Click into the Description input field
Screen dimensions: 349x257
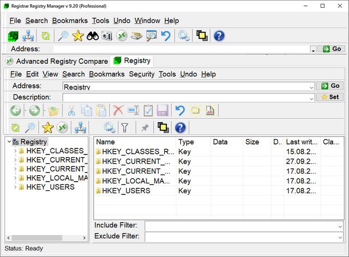185,97
